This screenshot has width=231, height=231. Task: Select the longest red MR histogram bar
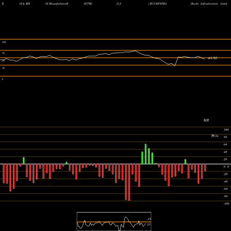(129, 182)
